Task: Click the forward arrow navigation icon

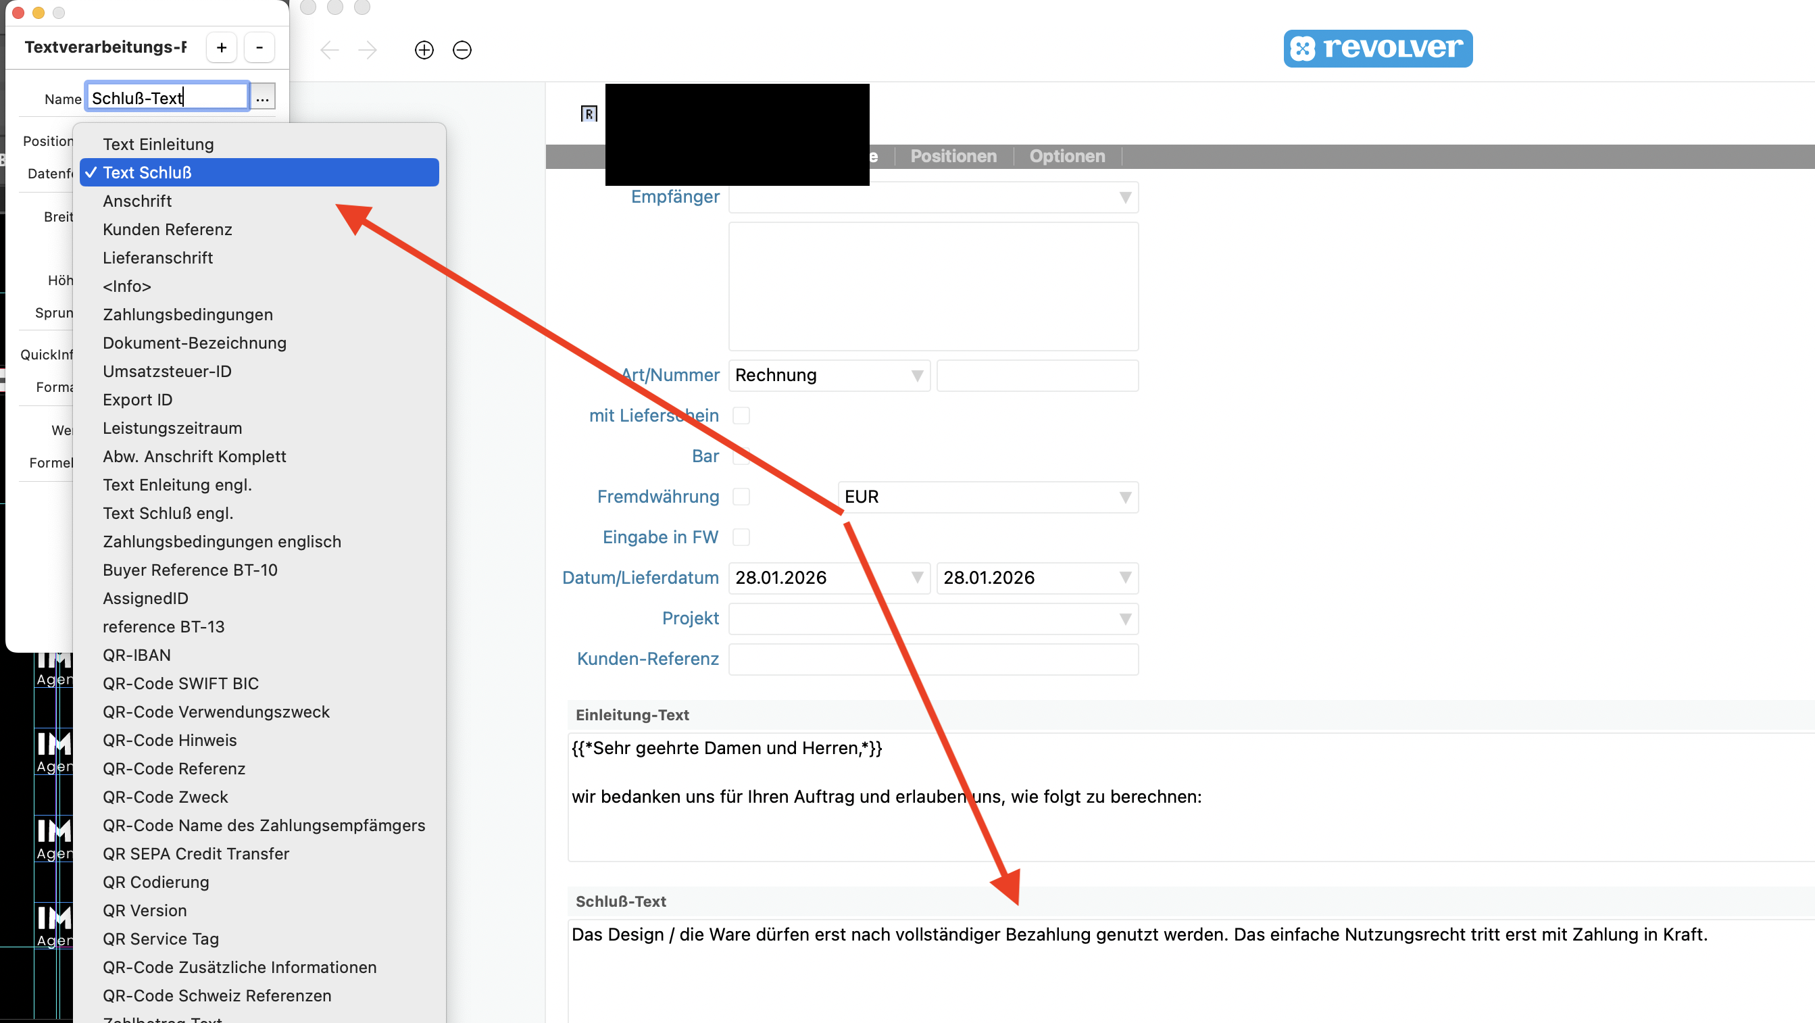Action: [367, 50]
